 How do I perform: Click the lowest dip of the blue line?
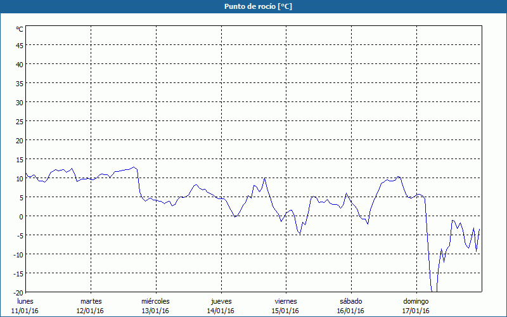tap(433, 291)
